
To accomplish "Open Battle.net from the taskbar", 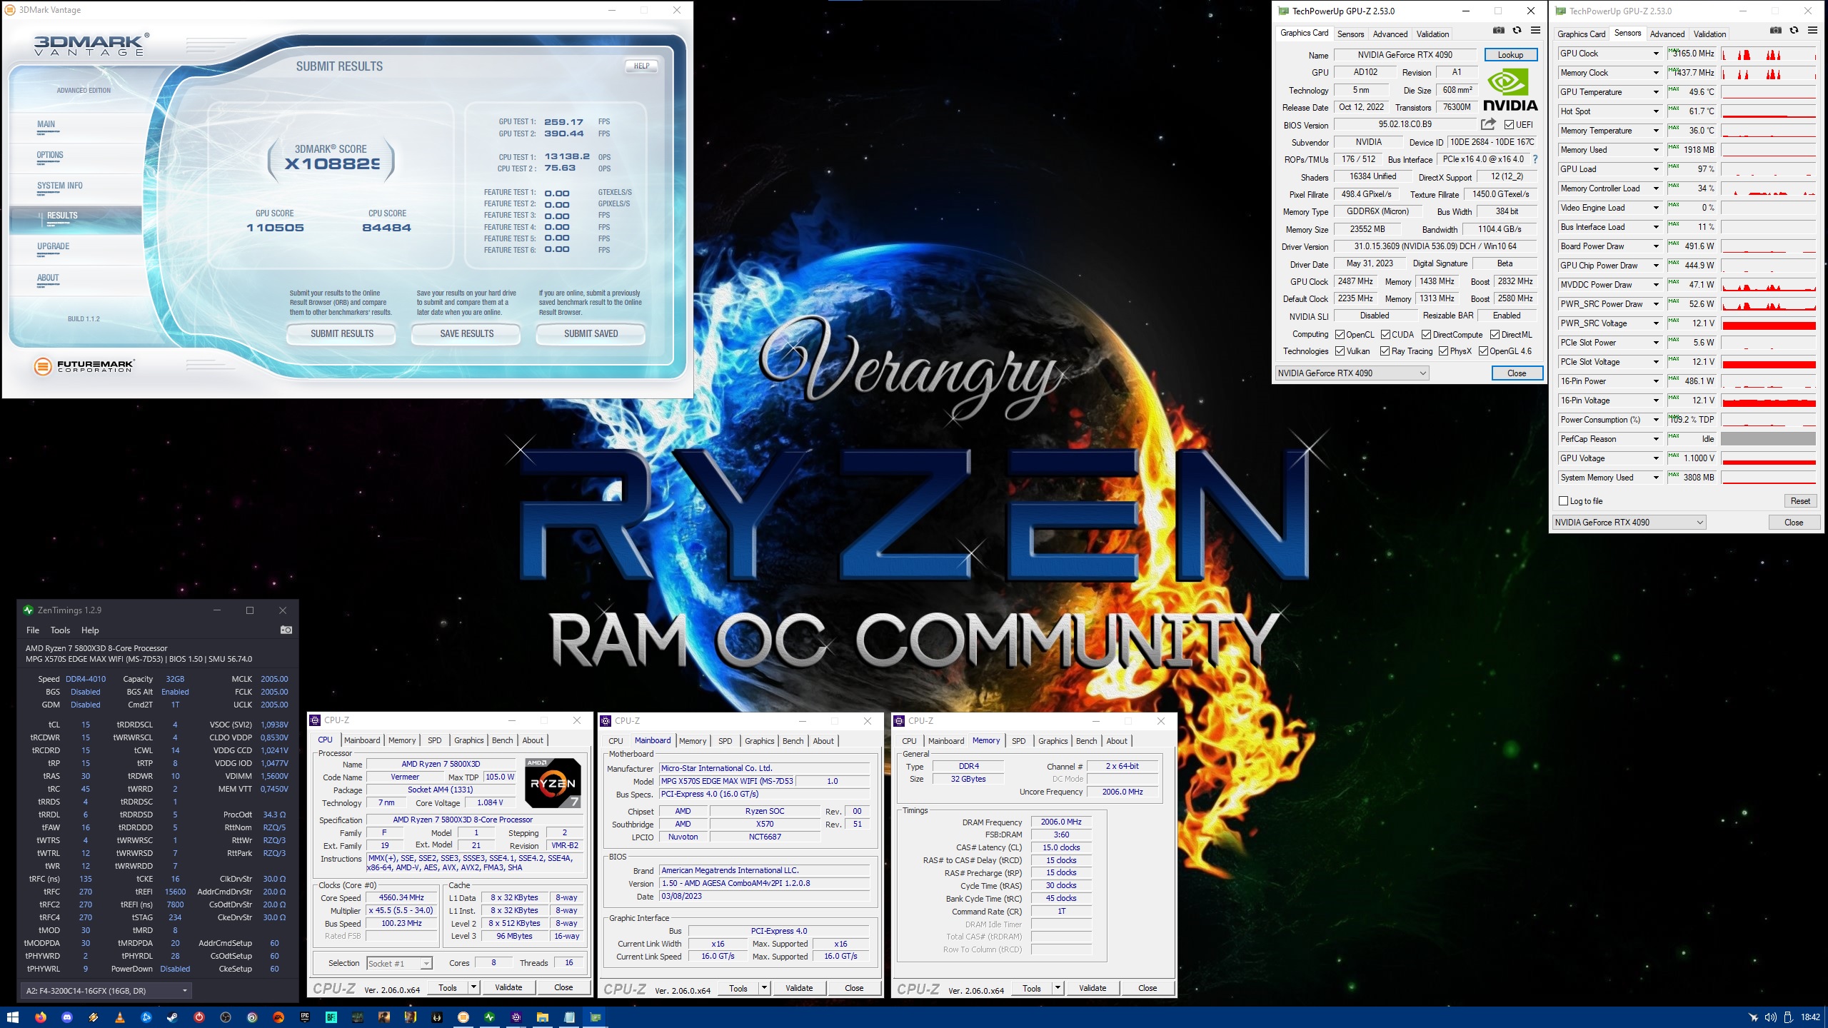I will [146, 1017].
